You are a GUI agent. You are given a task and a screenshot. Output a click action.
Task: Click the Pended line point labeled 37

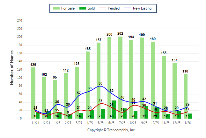tap(101, 104)
